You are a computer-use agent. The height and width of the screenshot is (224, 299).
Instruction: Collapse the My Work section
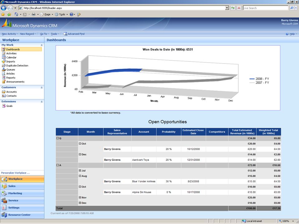(x=41, y=45)
